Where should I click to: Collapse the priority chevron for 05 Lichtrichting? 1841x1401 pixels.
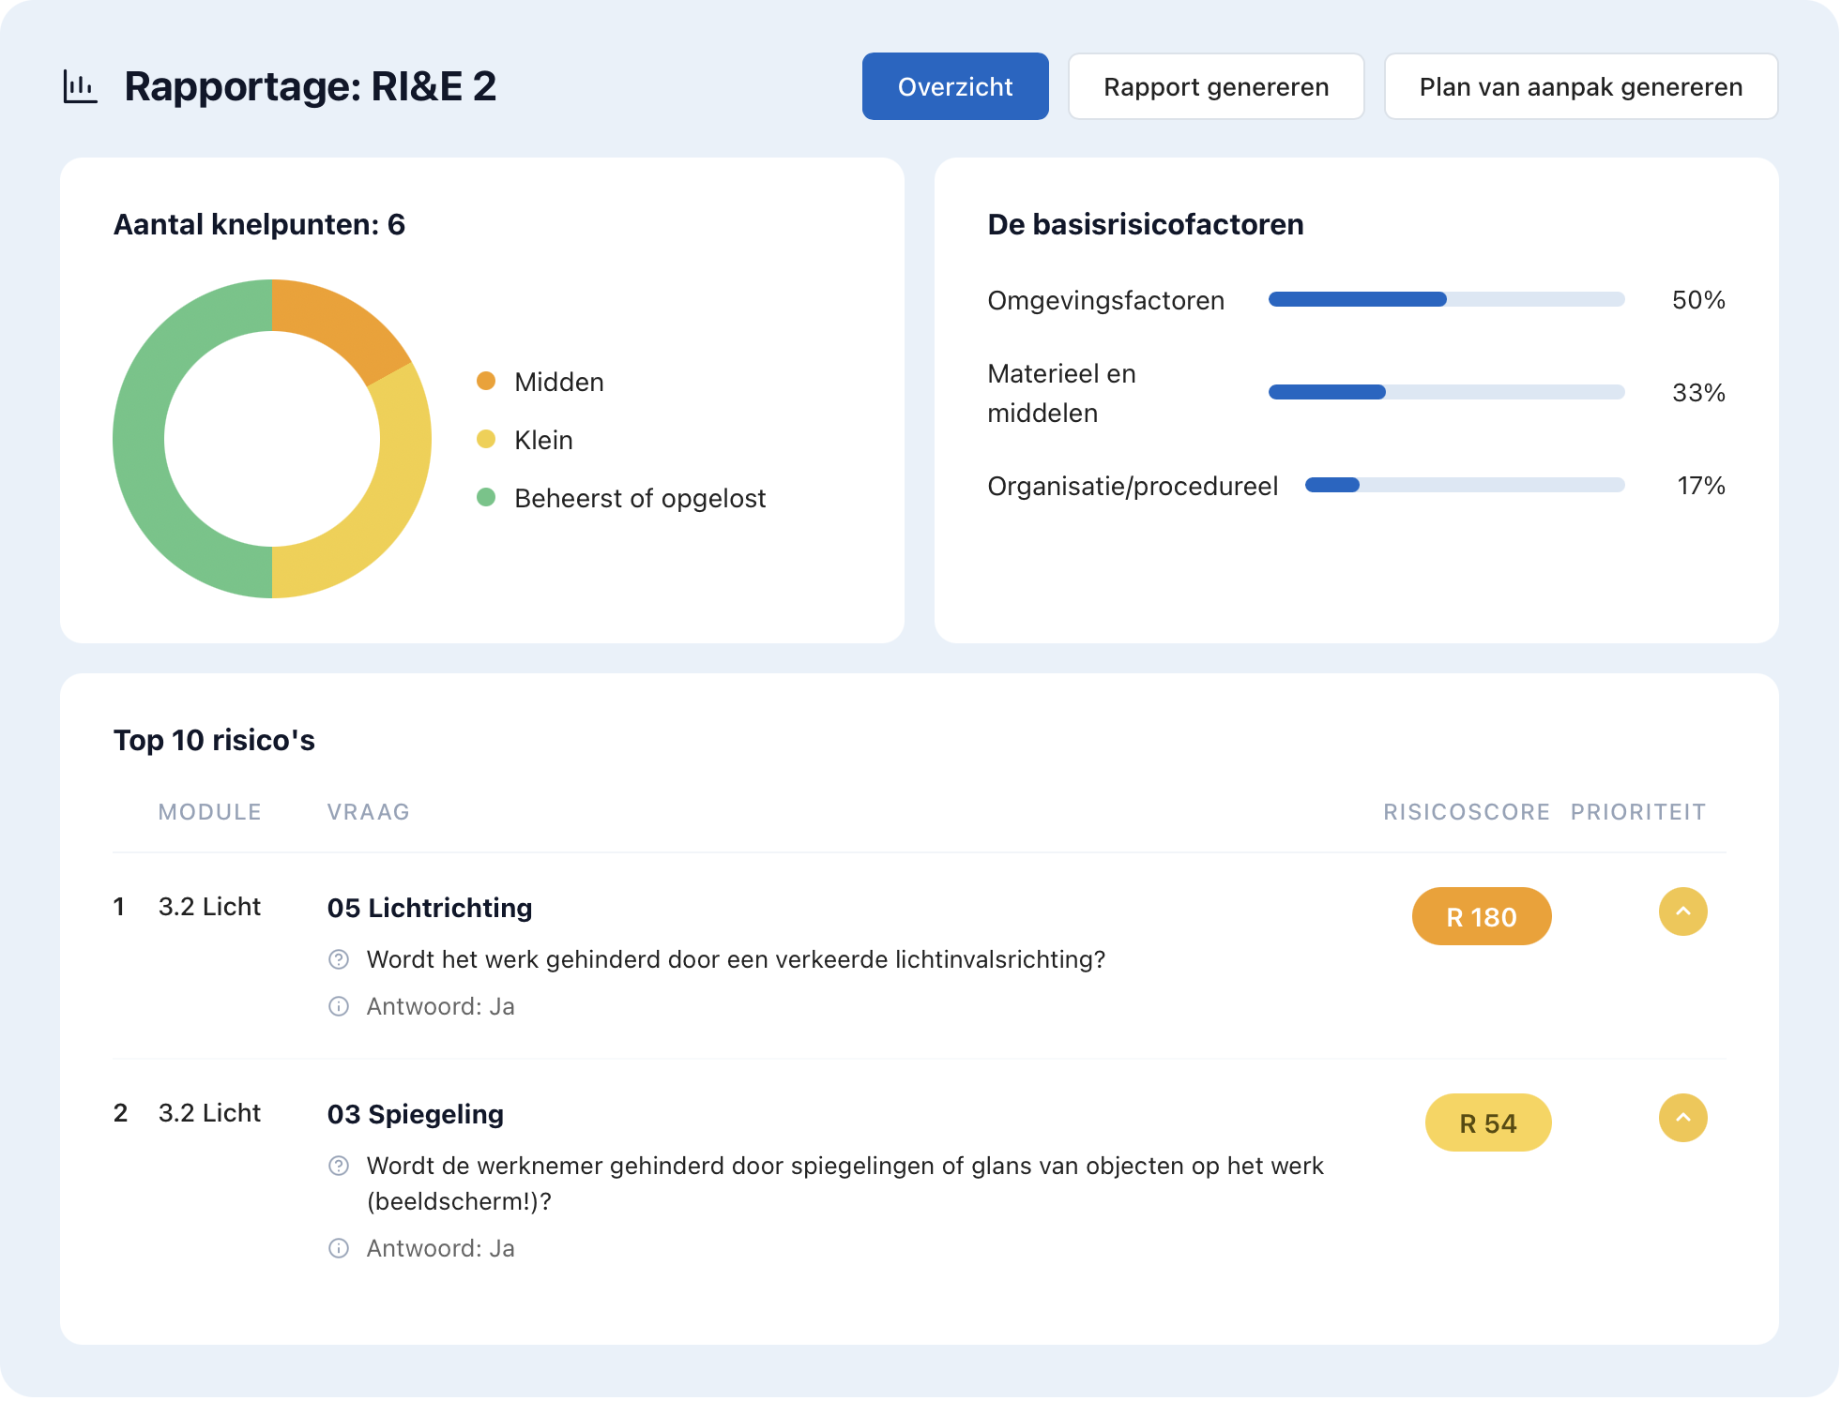pyautogui.click(x=1683, y=911)
